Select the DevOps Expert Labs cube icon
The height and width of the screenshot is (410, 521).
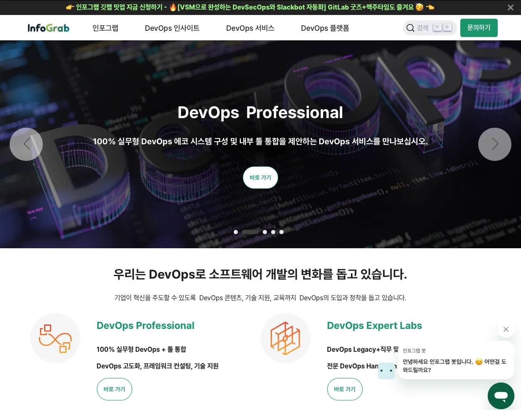coord(286,338)
